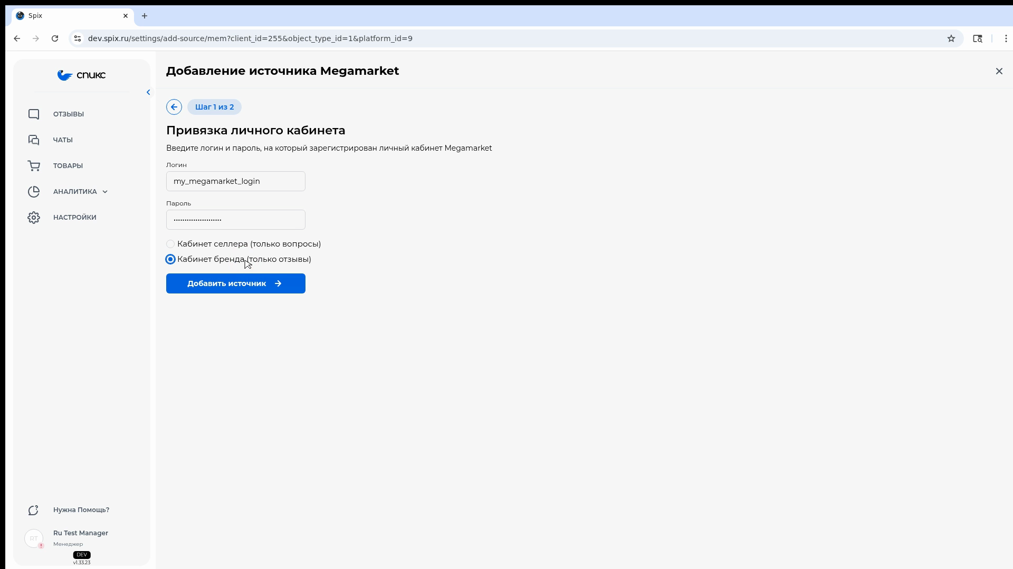
Task: Click the Чаты chat icon
Action: pyautogui.click(x=34, y=140)
